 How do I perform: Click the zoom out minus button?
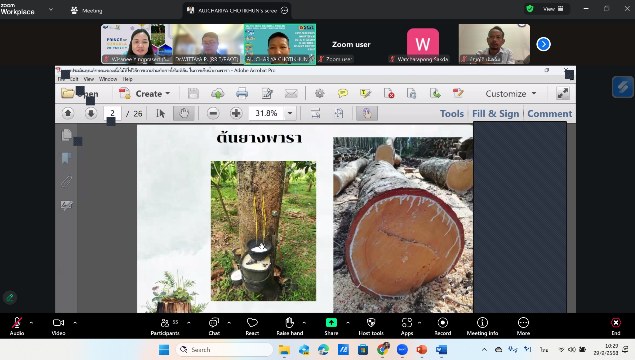[213, 113]
